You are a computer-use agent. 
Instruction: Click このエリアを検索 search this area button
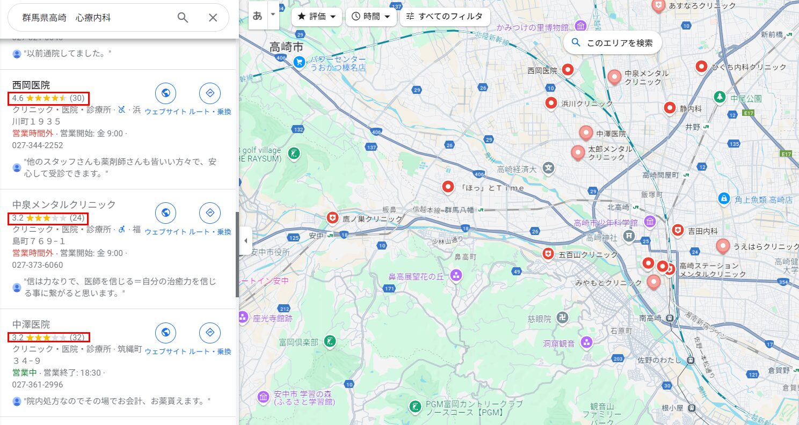612,43
